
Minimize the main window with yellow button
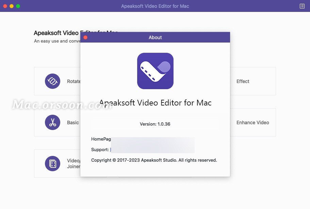pos(12,6)
